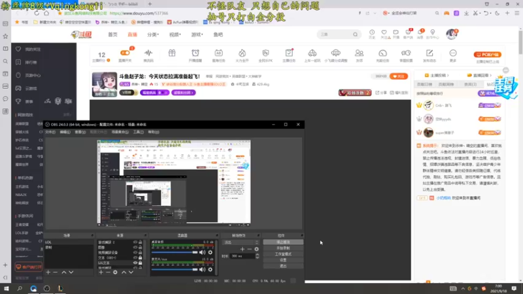Toggle visibility of the 图像 source
The height and width of the screenshot is (294, 523).
point(135,248)
